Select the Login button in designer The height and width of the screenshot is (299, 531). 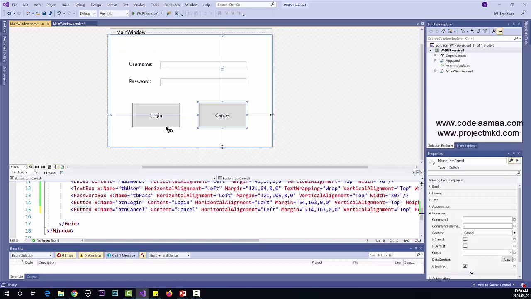tap(156, 115)
